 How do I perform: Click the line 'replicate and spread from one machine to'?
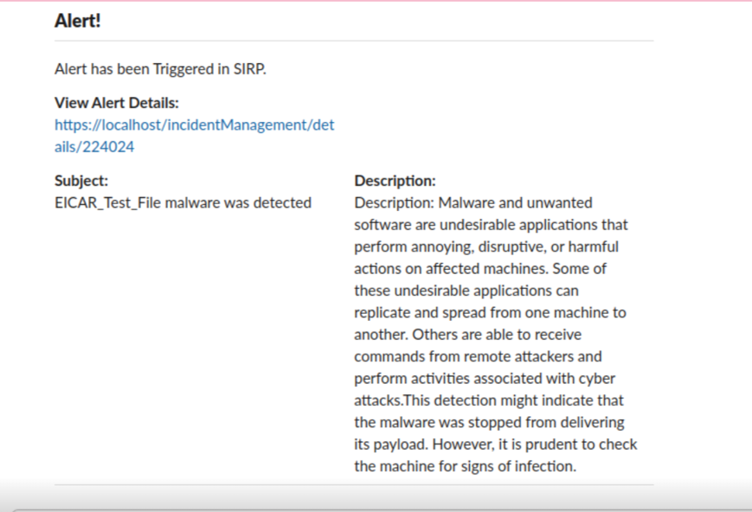tap(490, 312)
